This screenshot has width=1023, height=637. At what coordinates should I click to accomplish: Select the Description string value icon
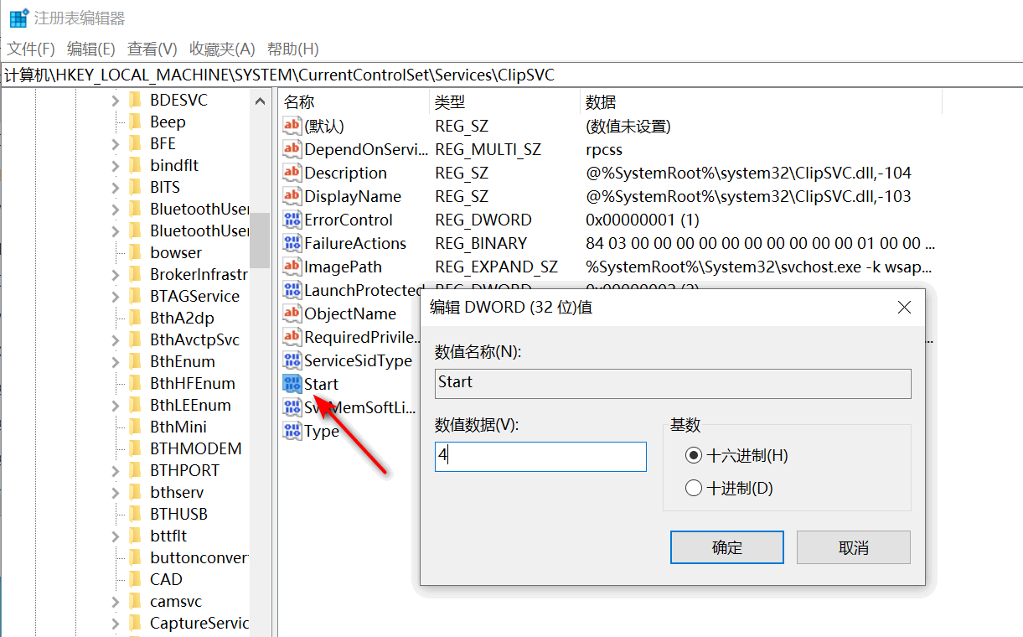[x=292, y=173]
